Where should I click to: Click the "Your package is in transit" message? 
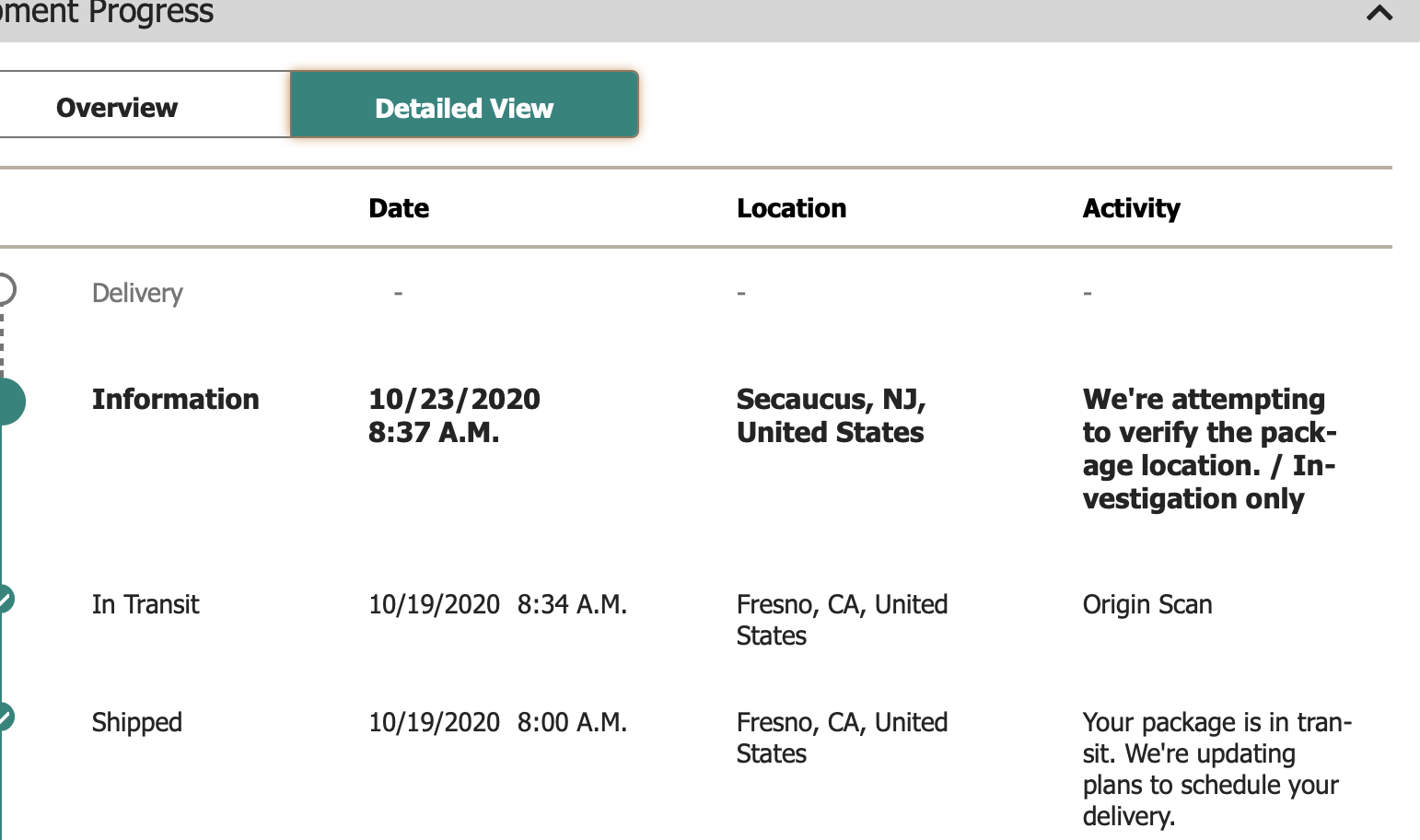coord(1216,768)
